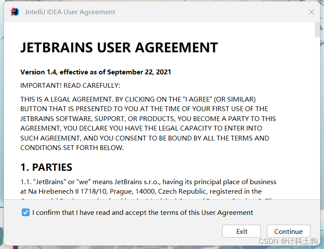Screen dimensions: 324x249
Task: Click the line starting "SUCH AGREEMENT, AND YOU CONSENT"
Action: 145,138
